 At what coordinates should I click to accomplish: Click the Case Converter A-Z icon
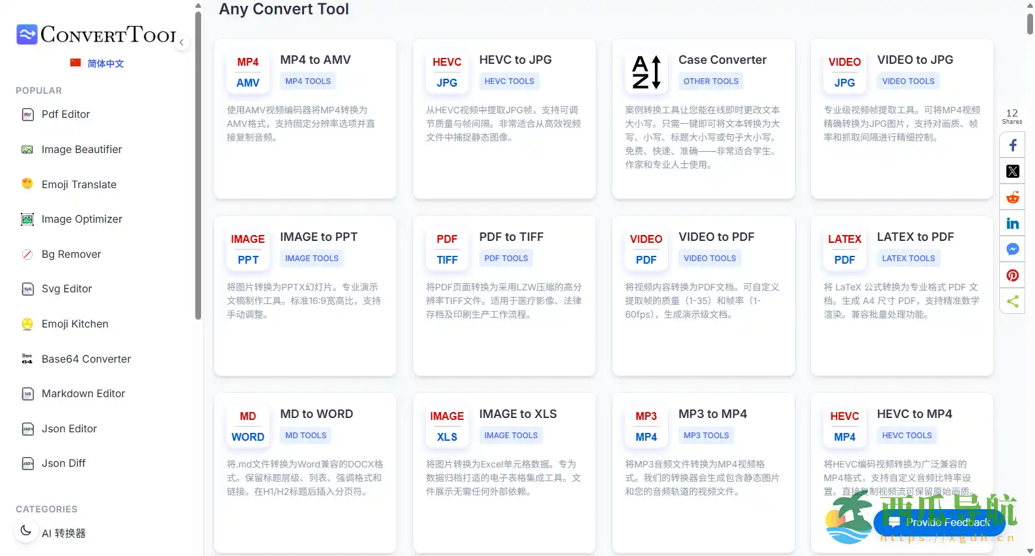pyautogui.click(x=646, y=72)
